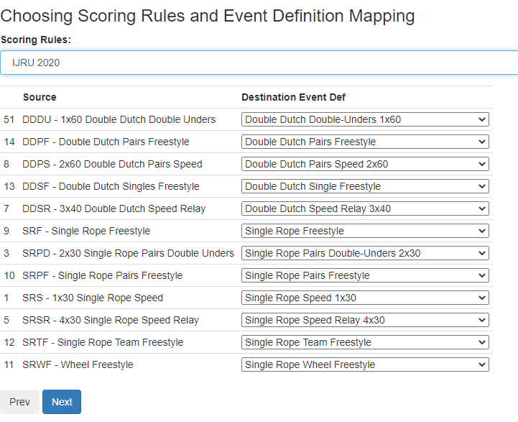Expand Double Dutch Single Freestyle dropdown
Image resolution: width=518 pixels, height=422 pixels.
coord(365,186)
